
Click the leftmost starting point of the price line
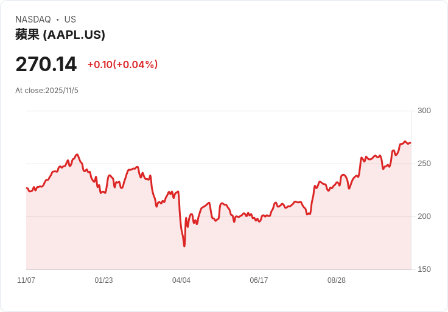[27, 188]
